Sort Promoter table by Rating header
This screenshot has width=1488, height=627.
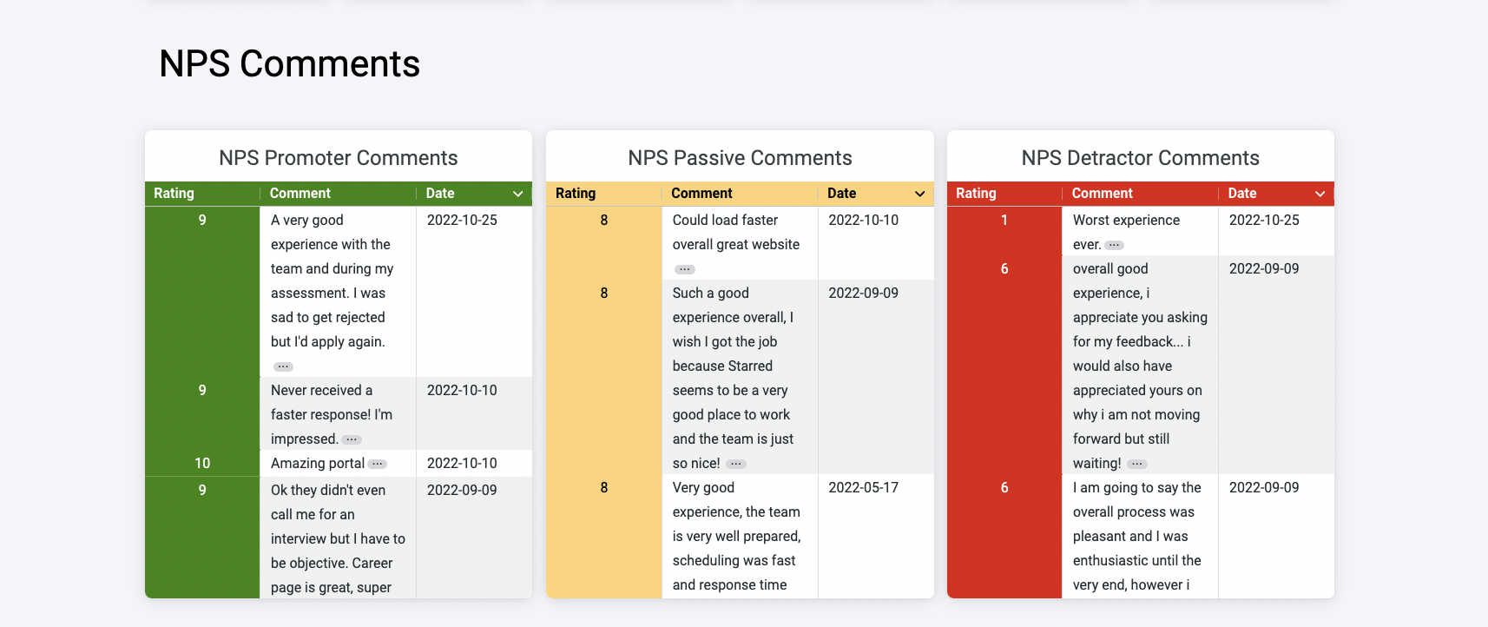(x=174, y=194)
